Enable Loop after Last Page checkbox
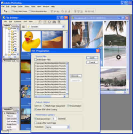Image resolution: width=133 pixels, height=134 pixels. click(x=36, y=123)
